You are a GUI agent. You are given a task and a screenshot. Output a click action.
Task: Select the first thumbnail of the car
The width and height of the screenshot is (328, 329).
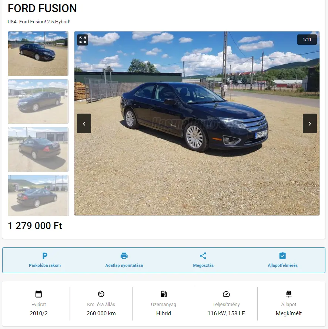(38, 54)
